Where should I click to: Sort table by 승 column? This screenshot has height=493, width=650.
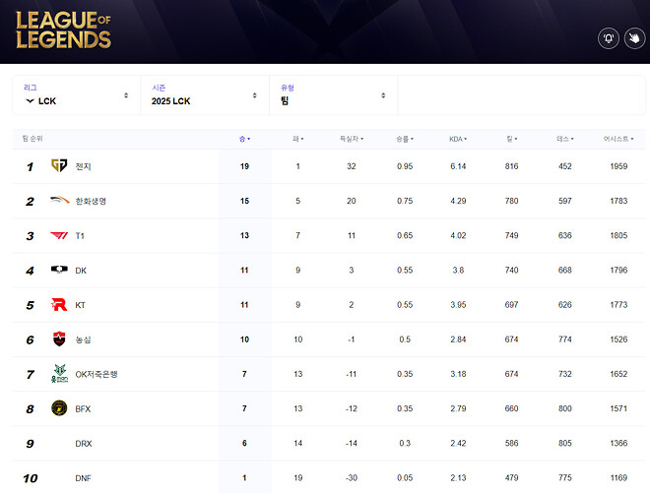[x=244, y=140]
